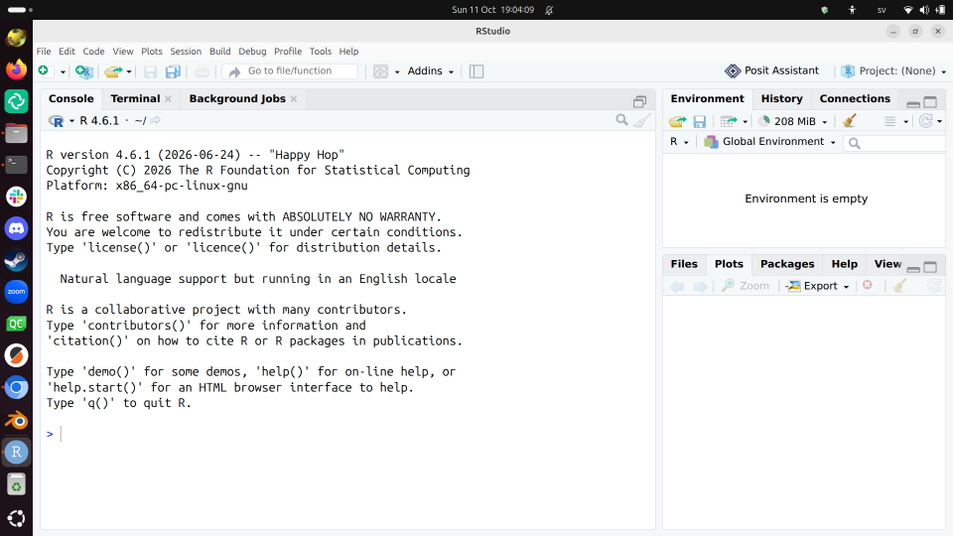953x536 pixels.
Task: Clear environment objects with the broom icon
Action: tap(850, 121)
